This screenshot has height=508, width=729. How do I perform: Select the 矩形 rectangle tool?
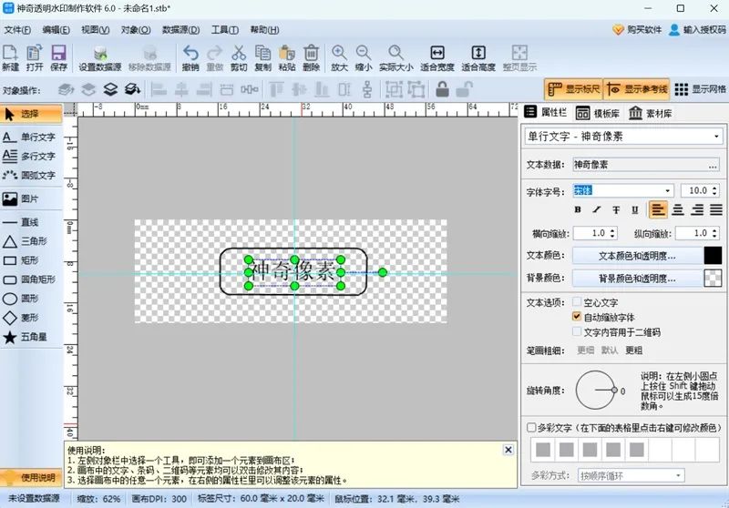pos(20,260)
